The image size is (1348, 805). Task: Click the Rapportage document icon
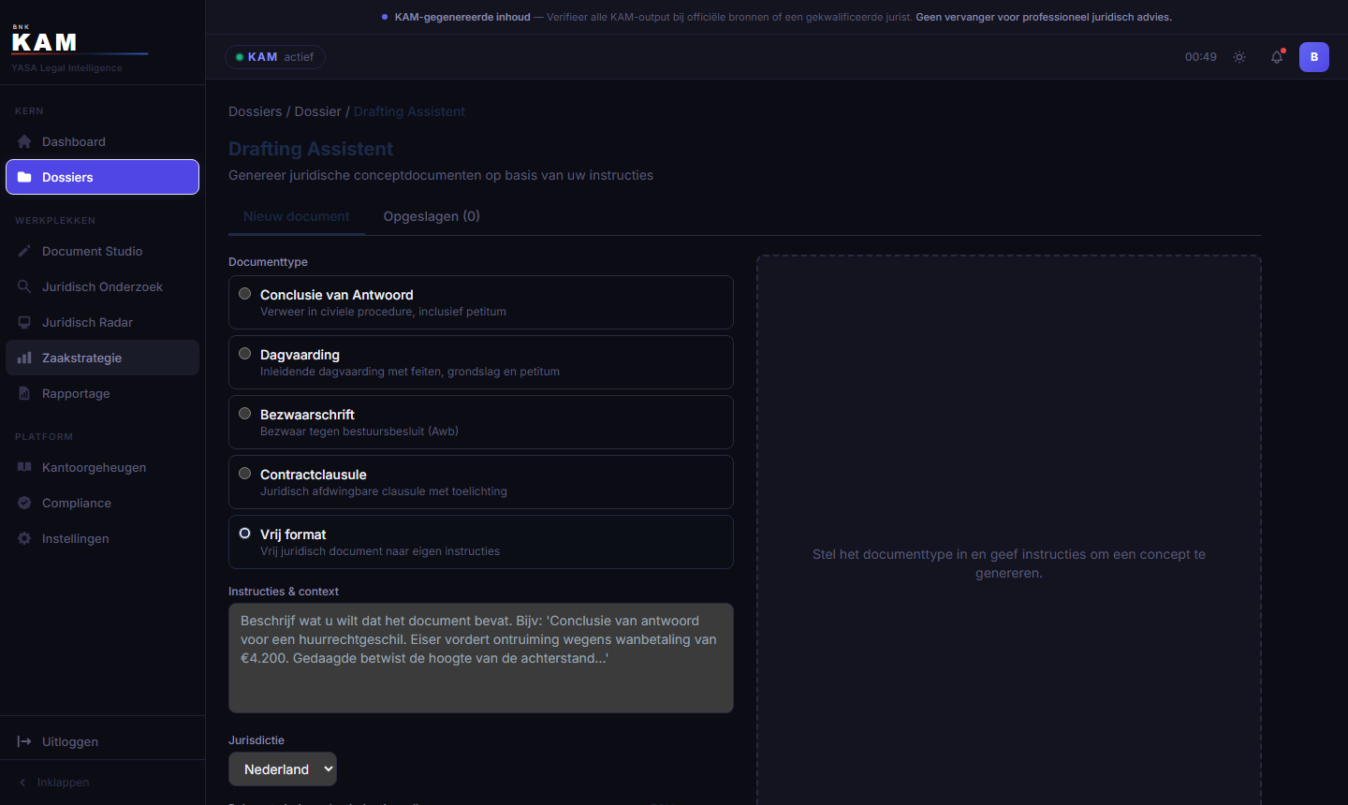pyautogui.click(x=24, y=393)
